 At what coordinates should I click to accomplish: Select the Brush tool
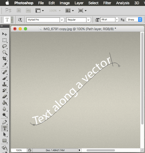5,78
